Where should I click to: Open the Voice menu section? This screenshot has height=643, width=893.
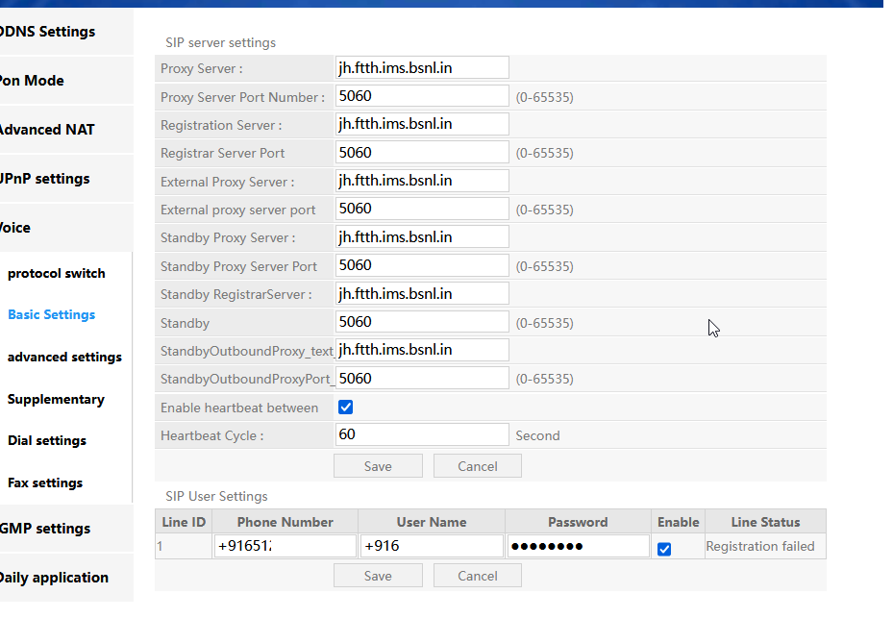tap(15, 228)
